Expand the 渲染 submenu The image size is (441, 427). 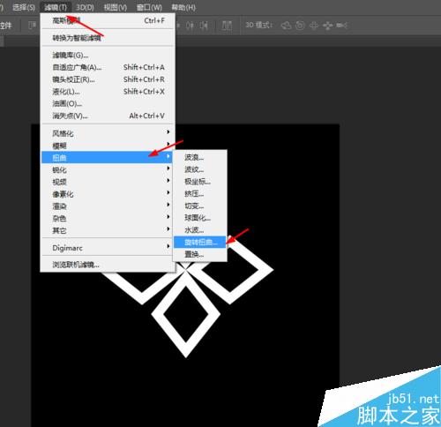pyautogui.click(x=108, y=206)
